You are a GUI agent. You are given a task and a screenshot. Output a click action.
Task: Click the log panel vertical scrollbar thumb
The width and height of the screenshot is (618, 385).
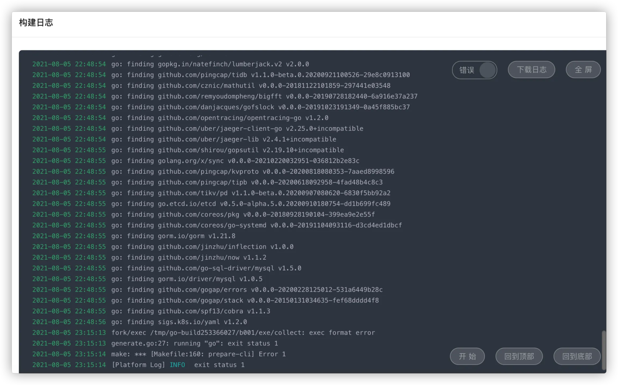click(x=604, y=350)
